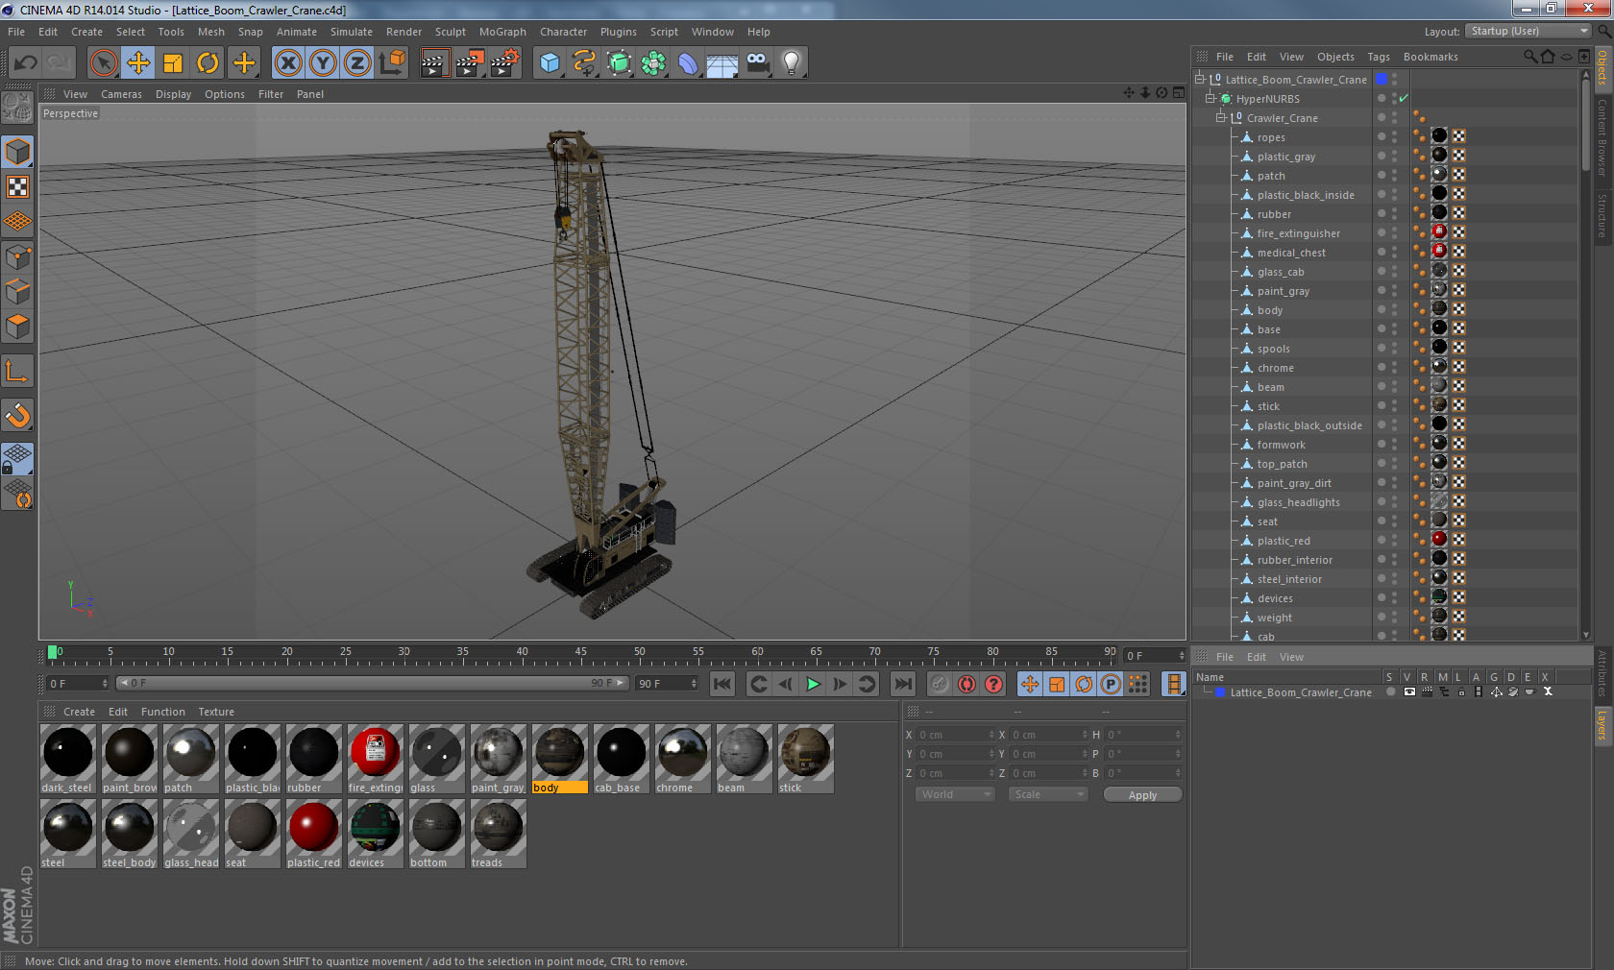
Task: Go to end of animation
Action: click(x=903, y=684)
